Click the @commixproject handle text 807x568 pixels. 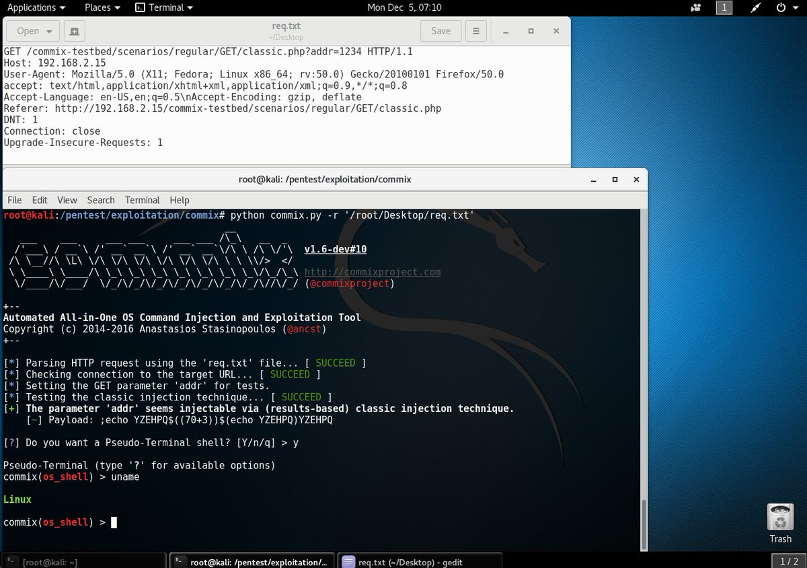coord(350,283)
